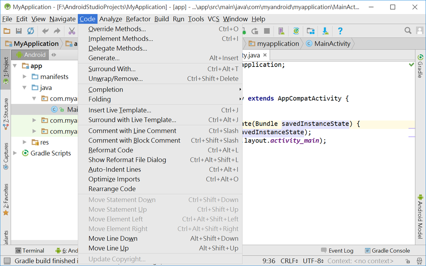Click Insert Live Template... entry
The height and width of the screenshot is (266, 426).
[160, 110]
